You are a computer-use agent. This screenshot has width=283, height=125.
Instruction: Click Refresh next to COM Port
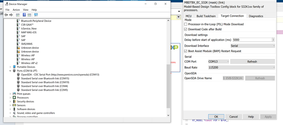coord(252,62)
